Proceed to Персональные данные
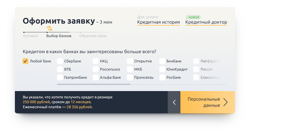281x138 pixels. 208,102
